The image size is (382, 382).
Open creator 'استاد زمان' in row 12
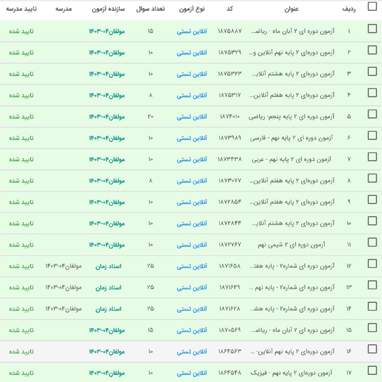pos(108,266)
